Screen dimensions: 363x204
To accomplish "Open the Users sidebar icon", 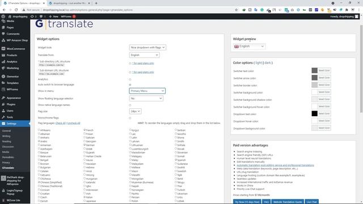I will tap(3, 110).
